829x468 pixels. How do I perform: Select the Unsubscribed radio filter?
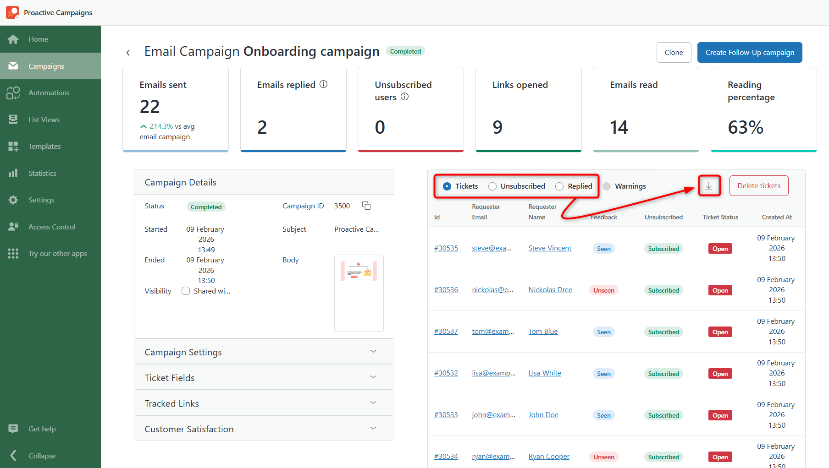point(492,186)
